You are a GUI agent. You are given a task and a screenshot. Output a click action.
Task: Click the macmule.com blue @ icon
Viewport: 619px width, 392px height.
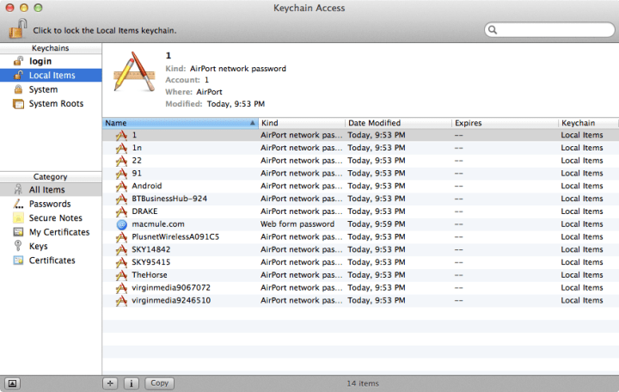(x=121, y=224)
